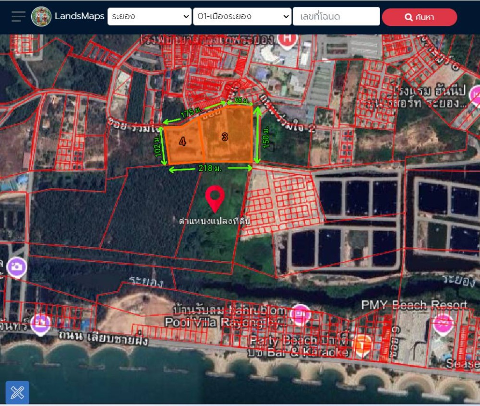Screen dimensions: 480x406
Task: Select the pink marker at PMY Beach Resort
Action: [443, 323]
